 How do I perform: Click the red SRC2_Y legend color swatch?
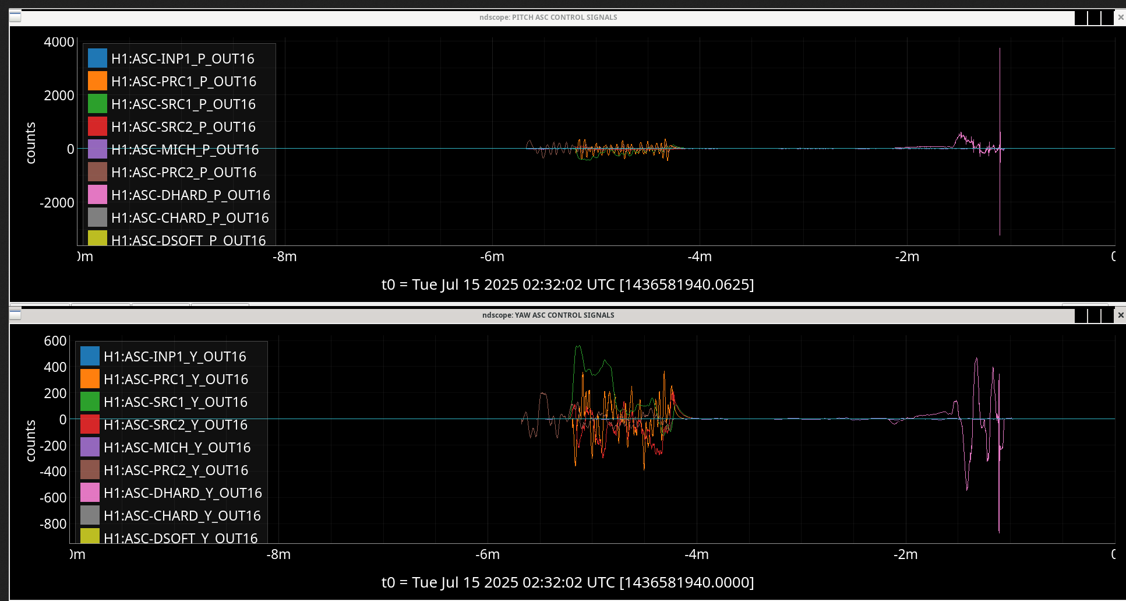click(90, 424)
